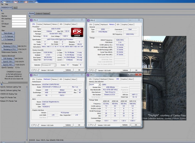Image resolution: width=195 pixels, height=143 pixels.
Task: Open CPU tab in the Mainboard CPU-Z window
Action: [34, 79]
